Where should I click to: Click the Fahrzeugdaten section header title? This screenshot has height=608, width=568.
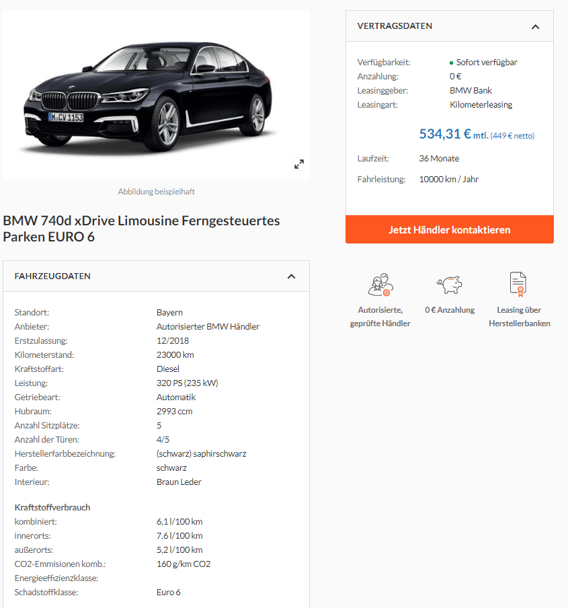[x=52, y=276]
